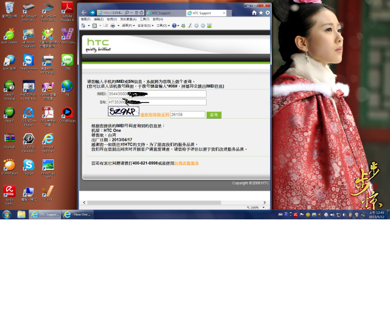The width and height of the screenshot is (390, 312).
Task: Open QuickTime Player desktop shortcut
Action: coord(29,117)
